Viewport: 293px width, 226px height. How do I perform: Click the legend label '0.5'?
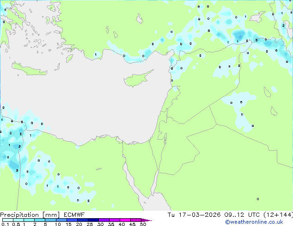(x=16, y=224)
